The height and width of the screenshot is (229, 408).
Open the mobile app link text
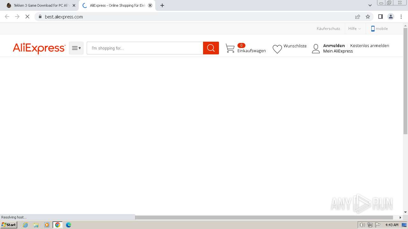382,29
